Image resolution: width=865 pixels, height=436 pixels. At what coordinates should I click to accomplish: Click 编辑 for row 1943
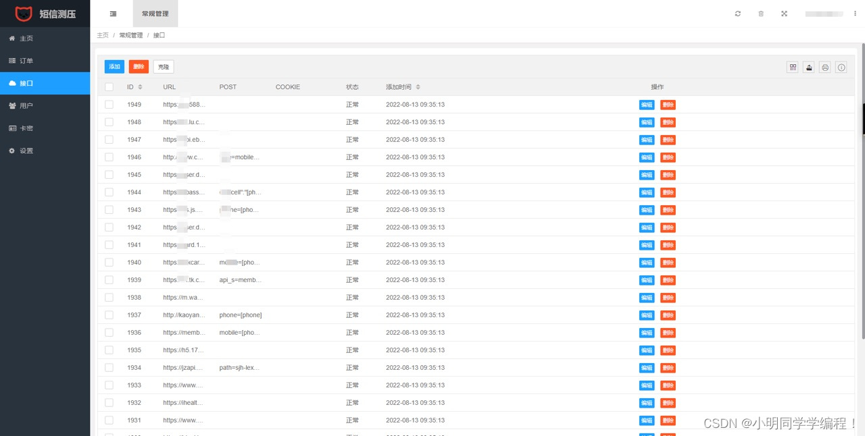coord(647,210)
